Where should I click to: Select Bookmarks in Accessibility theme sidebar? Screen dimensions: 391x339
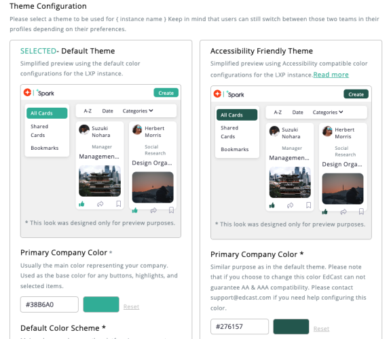click(x=235, y=149)
